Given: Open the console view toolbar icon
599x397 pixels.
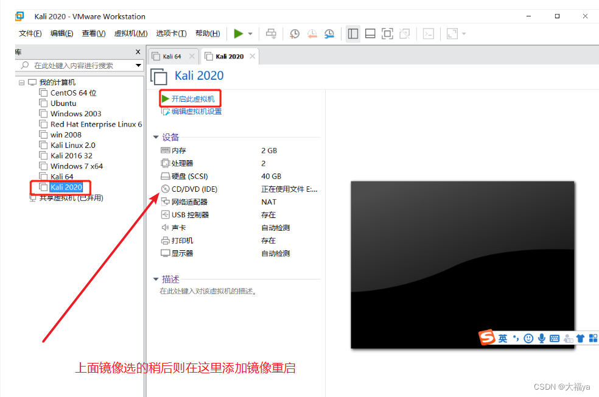Looking at the screenshot, I should [428, 33].
